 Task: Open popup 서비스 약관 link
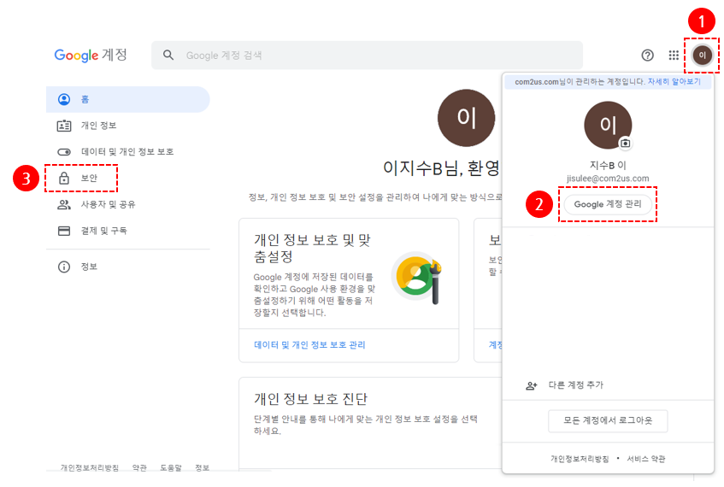coord(646,459)
